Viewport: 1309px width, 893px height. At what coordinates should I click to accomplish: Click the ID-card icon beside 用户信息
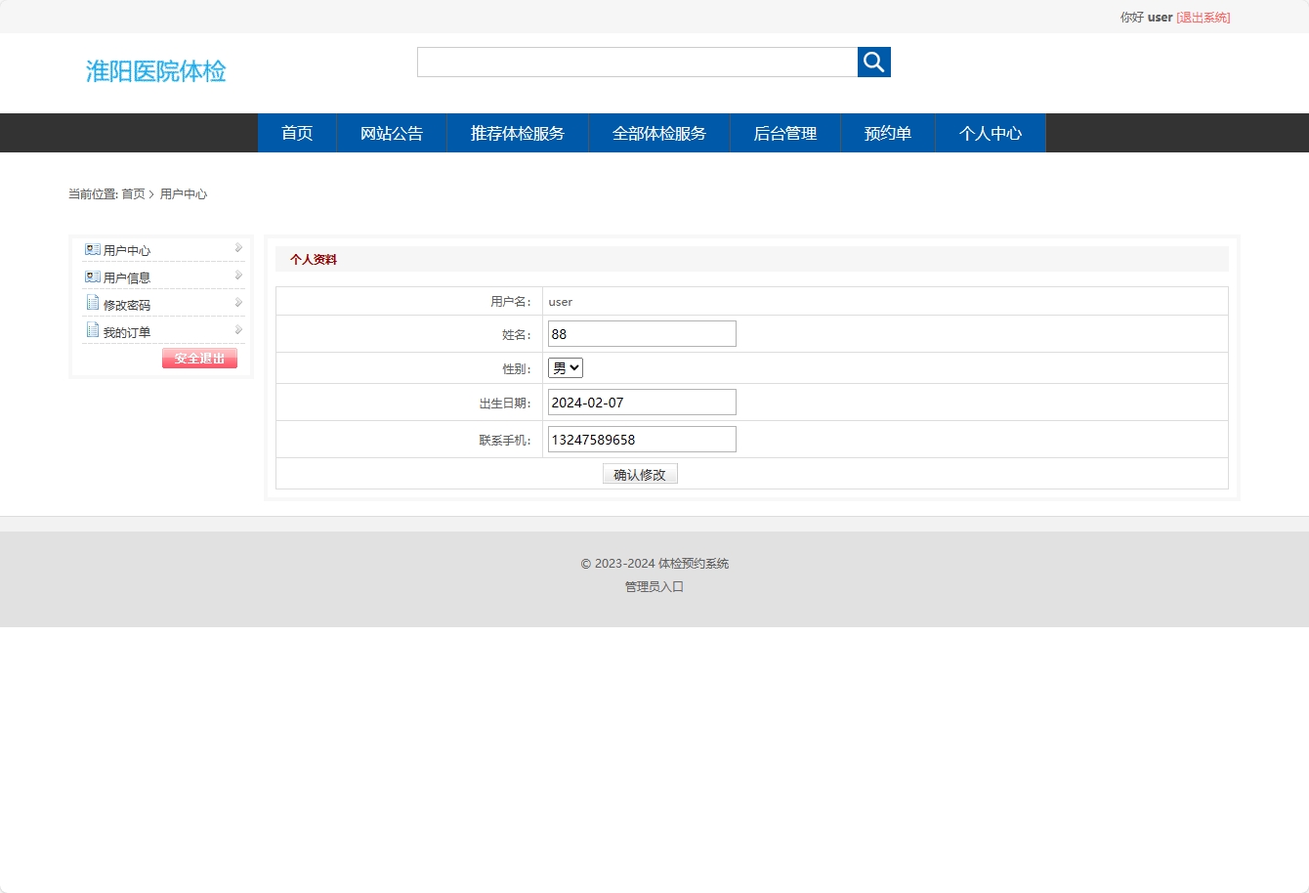pyautogui.click(x=93, y=276)
